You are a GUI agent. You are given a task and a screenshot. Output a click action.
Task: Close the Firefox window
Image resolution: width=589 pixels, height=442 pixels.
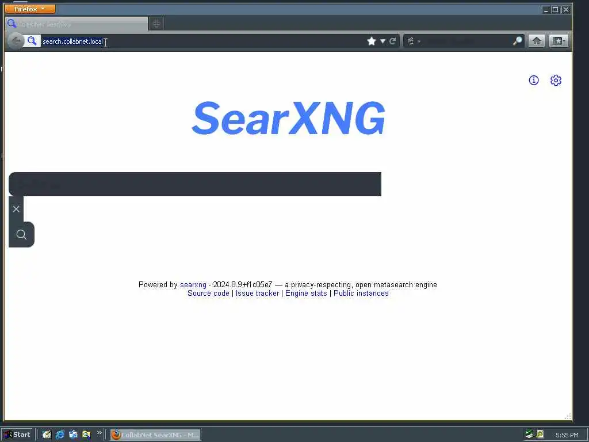coord(566,10)
